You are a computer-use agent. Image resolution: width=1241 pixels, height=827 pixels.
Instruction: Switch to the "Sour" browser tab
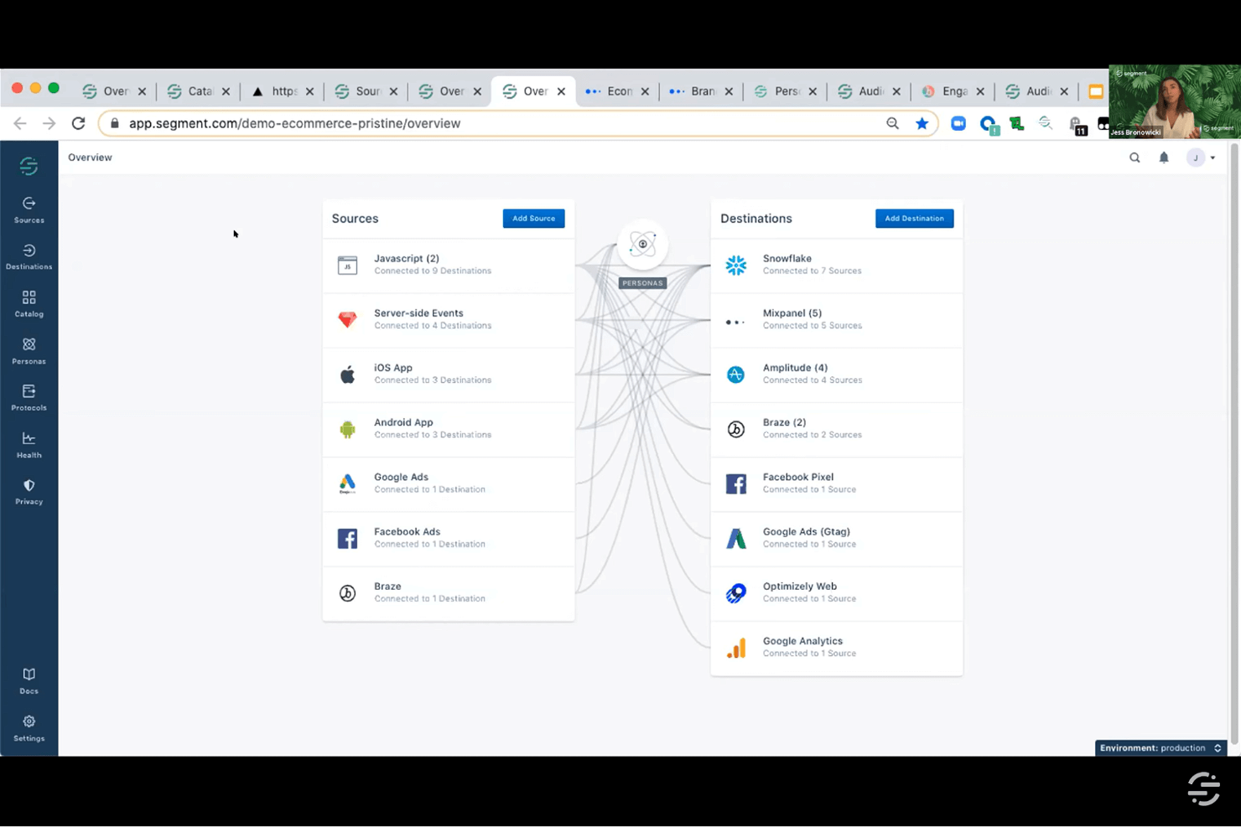coord(366,91)
